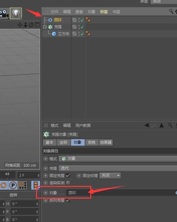Click the layer swatch on the 立方体 row
This screenshot has height=222, width=177.
pyautogui.click(x=74, y=34)
